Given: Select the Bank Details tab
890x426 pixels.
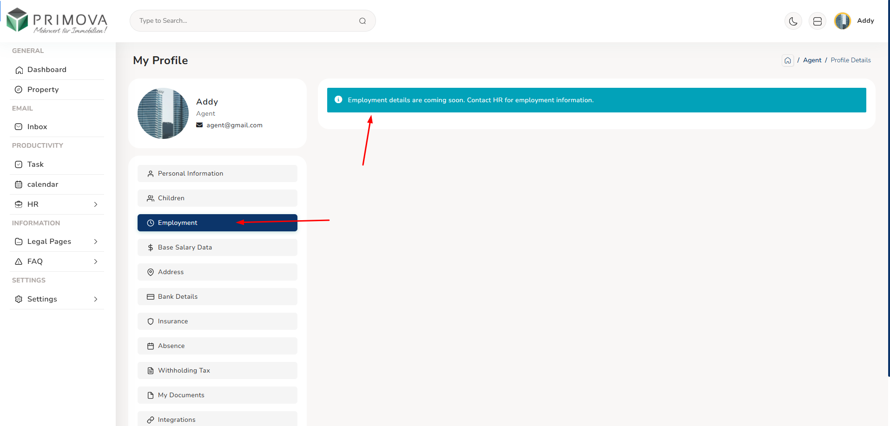Looking at the screenshot, I should (217, 296).
